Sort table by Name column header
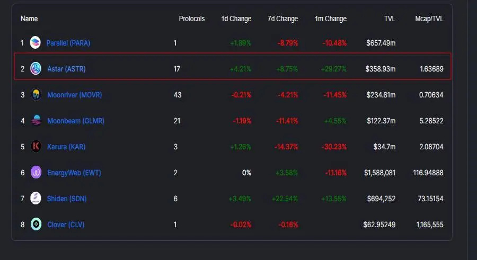Viewport: 477px width, 260px height. point(29,19)
